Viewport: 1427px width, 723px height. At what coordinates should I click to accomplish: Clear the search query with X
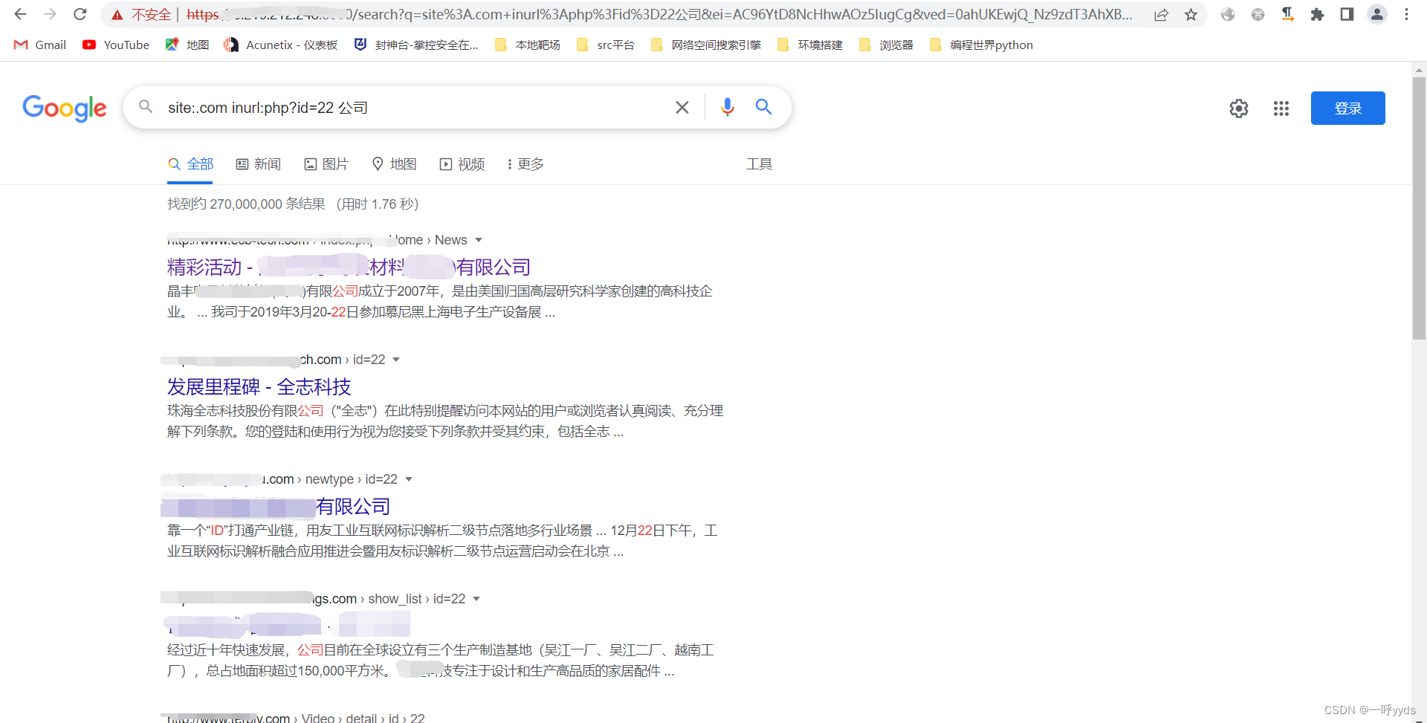[682, 108]
